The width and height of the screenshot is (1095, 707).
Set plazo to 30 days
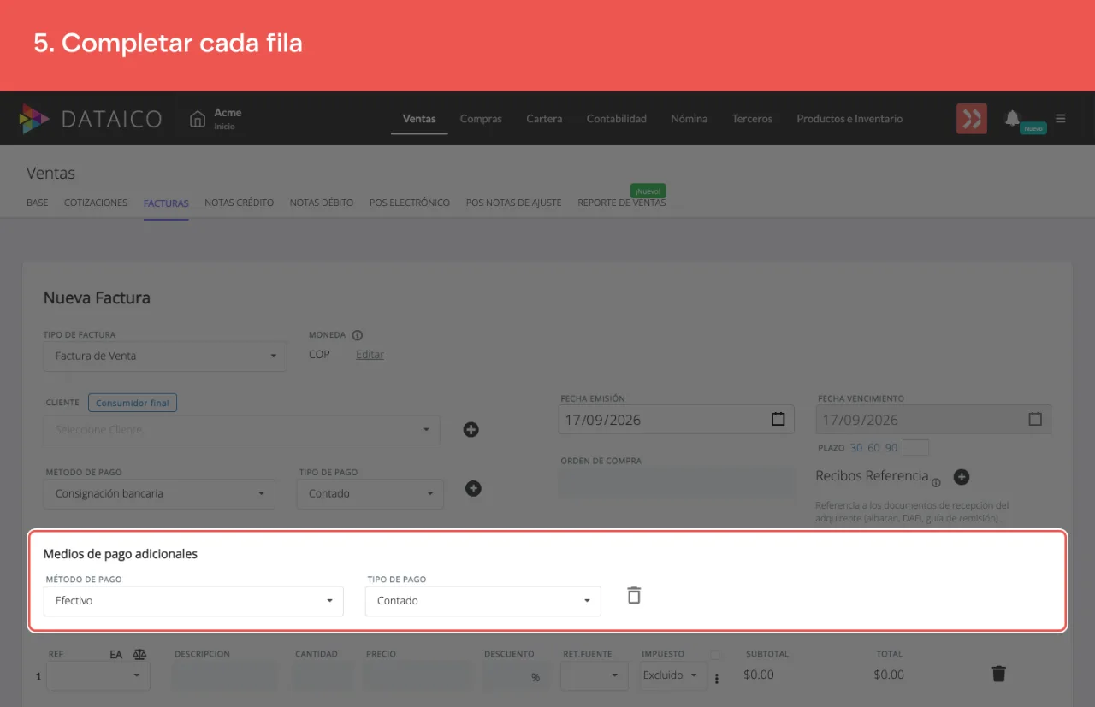pos(856,448)
